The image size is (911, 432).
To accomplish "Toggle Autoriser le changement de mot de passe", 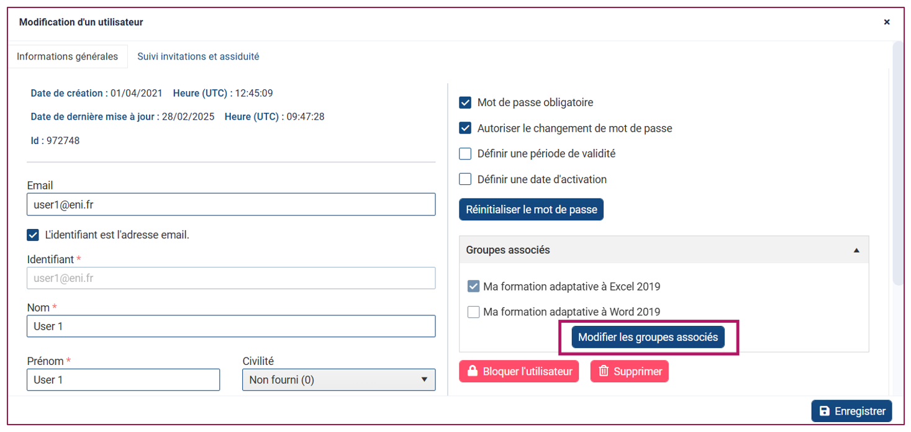I will click(465, 128).
